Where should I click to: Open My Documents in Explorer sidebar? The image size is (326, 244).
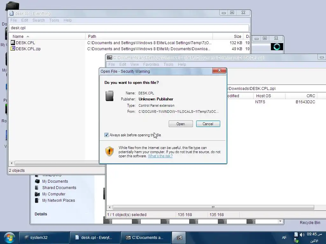(55, 181)
